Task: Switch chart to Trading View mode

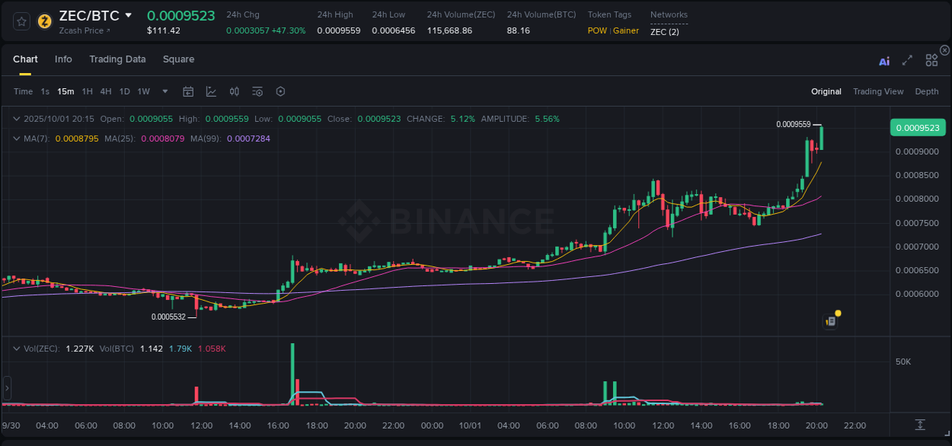Action: [x=878, y=91]
